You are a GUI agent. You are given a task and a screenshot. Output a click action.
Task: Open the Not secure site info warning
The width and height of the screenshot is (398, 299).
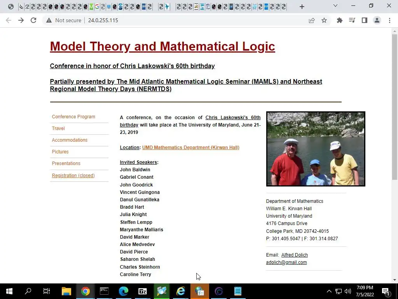(x=64, y=20)
